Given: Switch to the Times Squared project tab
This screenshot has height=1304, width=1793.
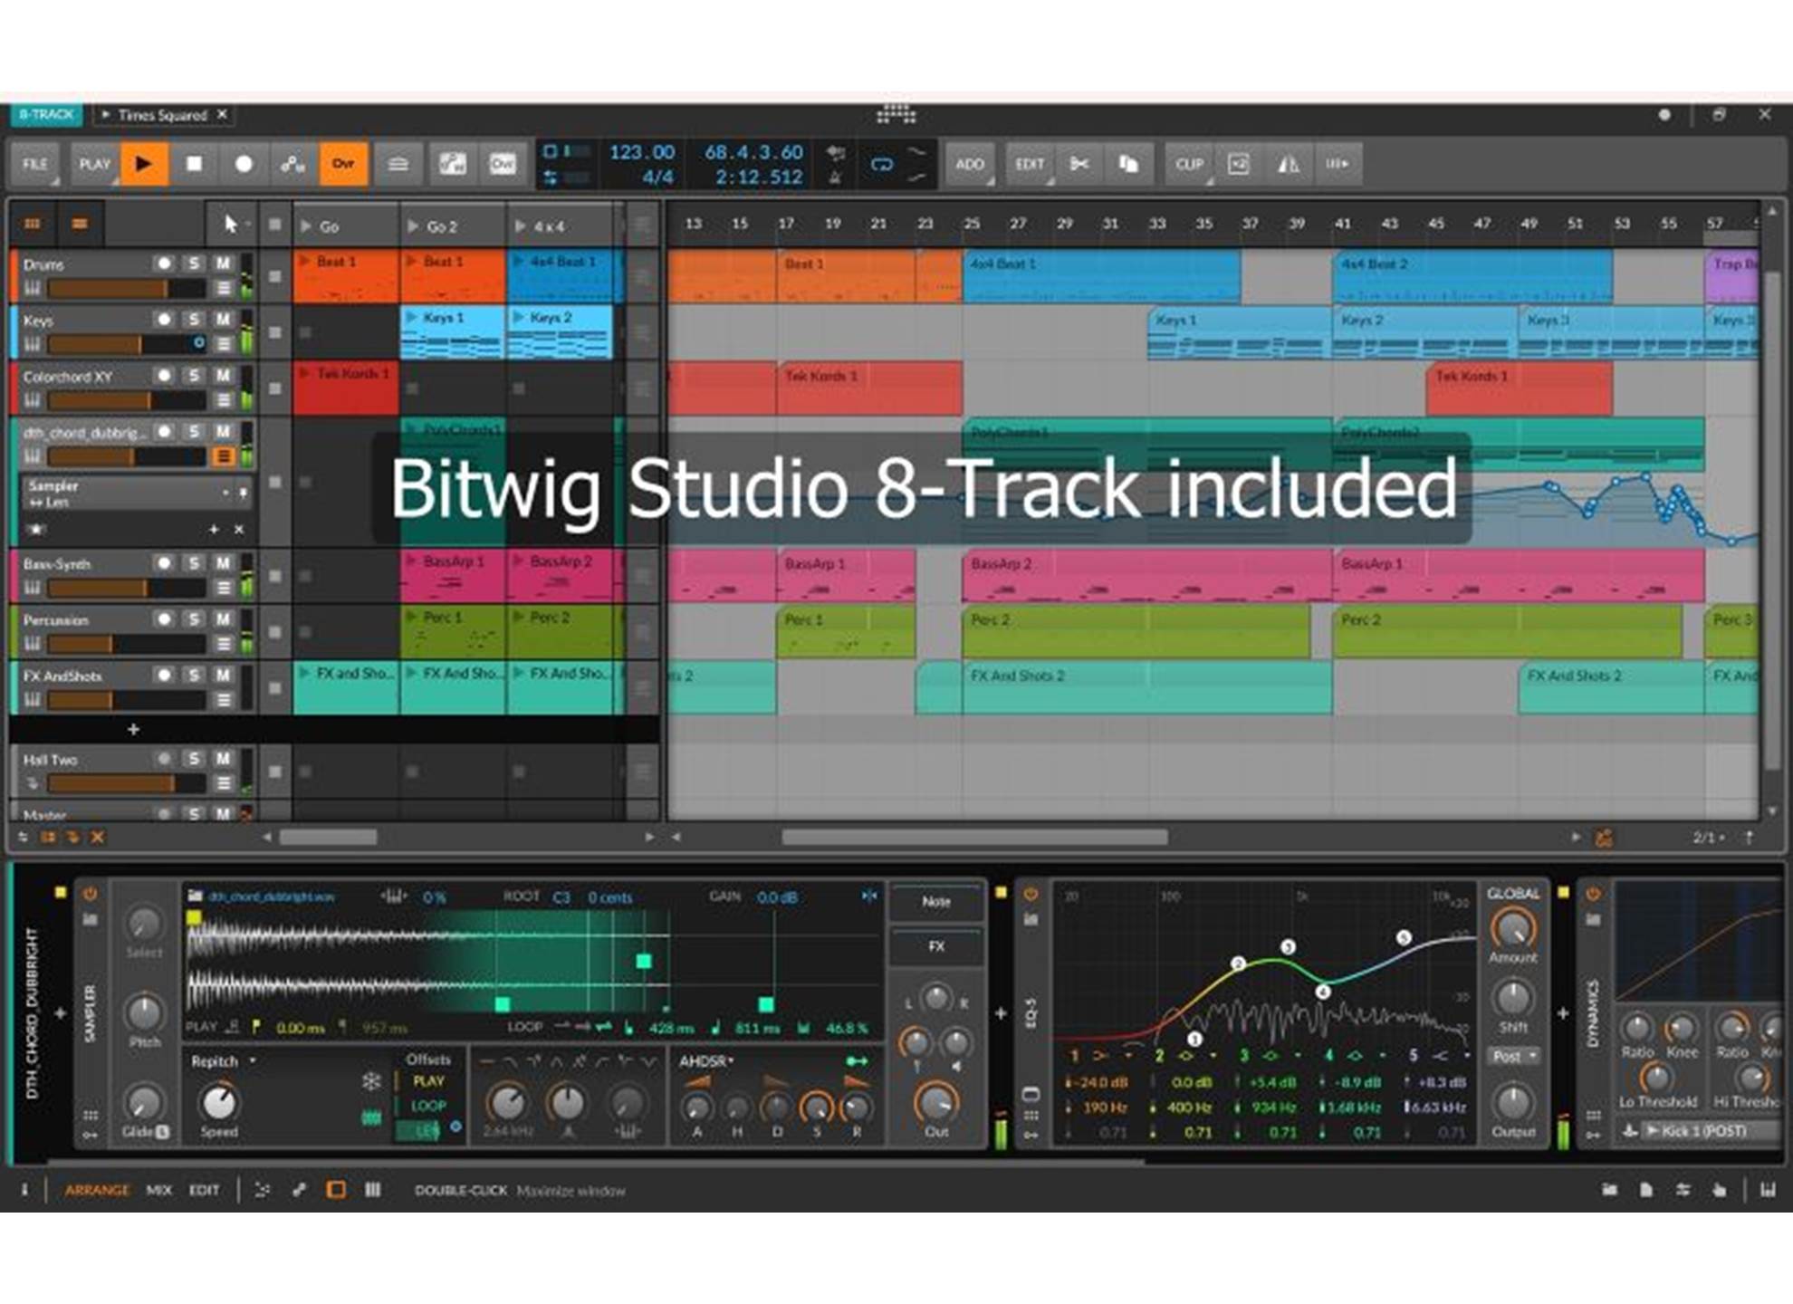Looking at the screenshot, I should (162, 115).
